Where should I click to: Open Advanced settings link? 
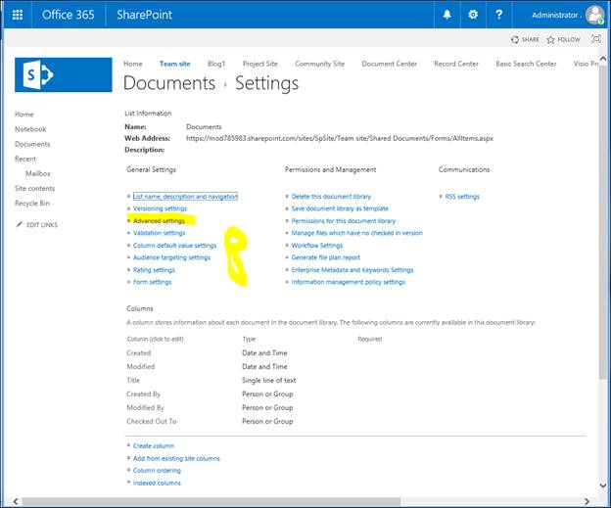159,221
